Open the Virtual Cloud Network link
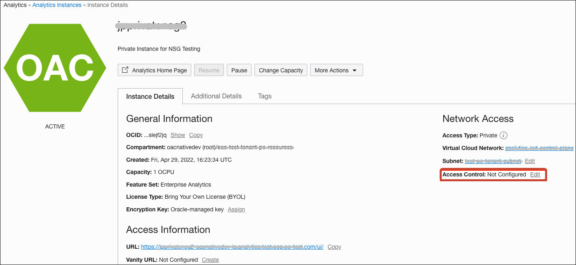 pyautogui.click(x=539, y=148)
